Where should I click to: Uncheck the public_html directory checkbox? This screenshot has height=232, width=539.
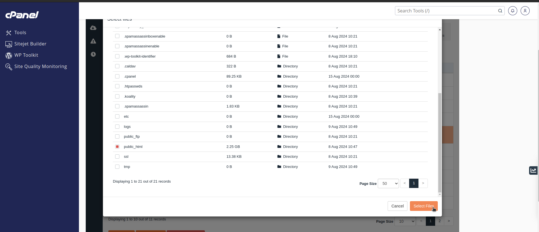tap(117, 146)
